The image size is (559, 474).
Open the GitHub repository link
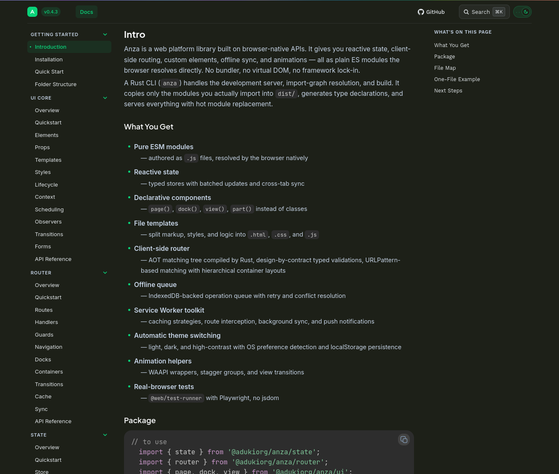coord(431,12)
